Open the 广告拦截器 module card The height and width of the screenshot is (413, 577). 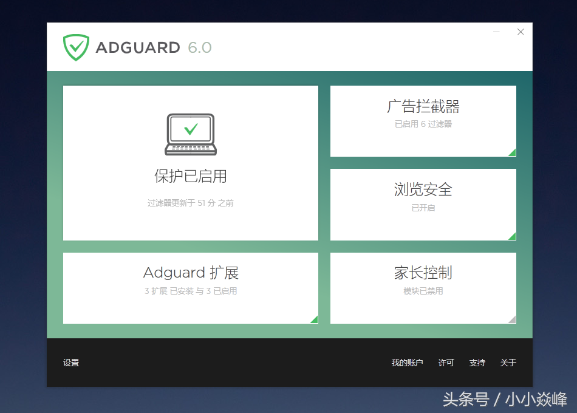(423, 121)
